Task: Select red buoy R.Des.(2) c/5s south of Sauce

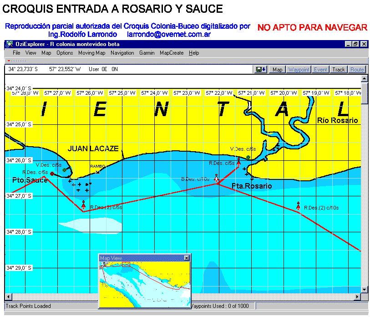Action: 83,204
